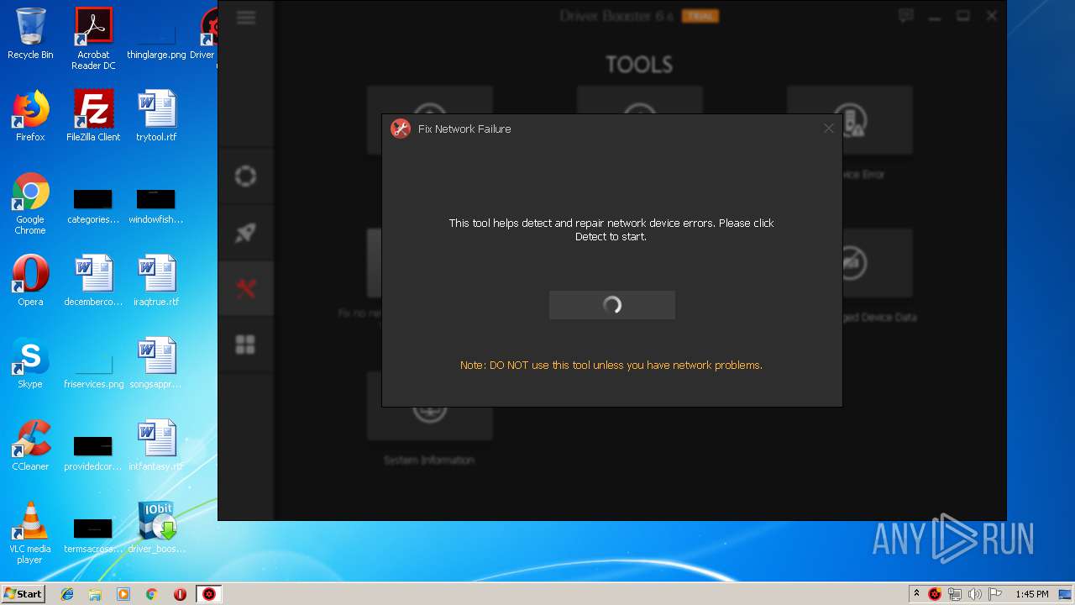Launch Acrobat Reader DC shortcut
Image resolution: width=1075 pixels, height=605 pixels.
click(93, 38)
